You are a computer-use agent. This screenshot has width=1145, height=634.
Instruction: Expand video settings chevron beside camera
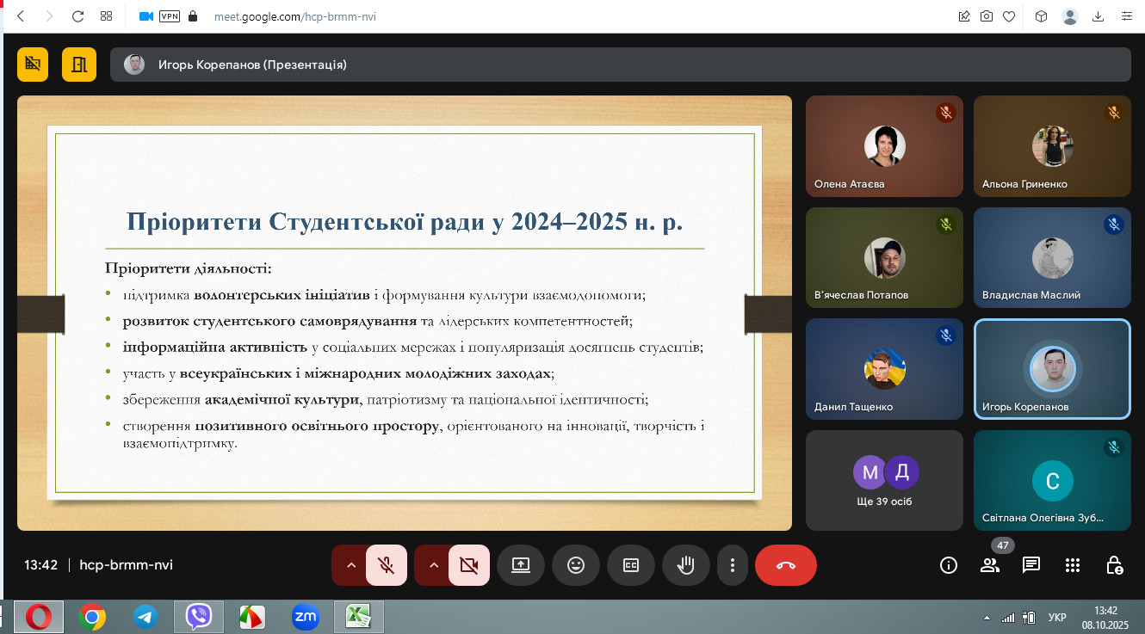433,565
